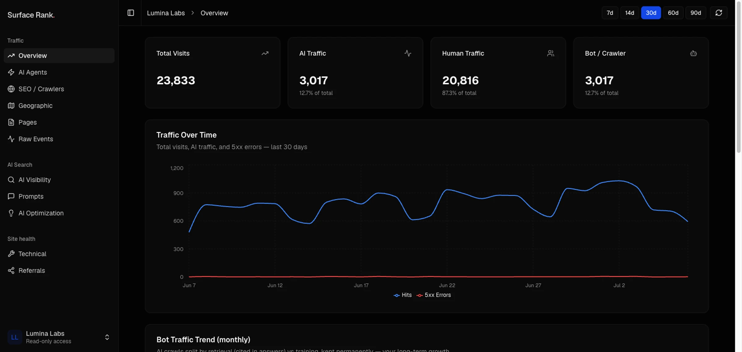Click the SEO / Crawlers globe icon
This screenshot has height=352, width=742.
[x=11, y=89]
